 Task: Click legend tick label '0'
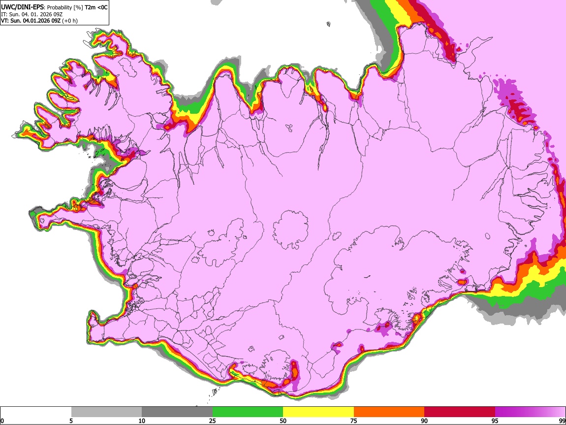[2, 421]
